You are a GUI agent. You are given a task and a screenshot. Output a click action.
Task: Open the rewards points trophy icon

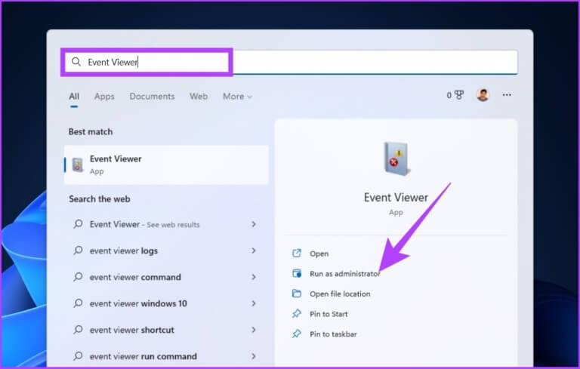tap(459, 95)
